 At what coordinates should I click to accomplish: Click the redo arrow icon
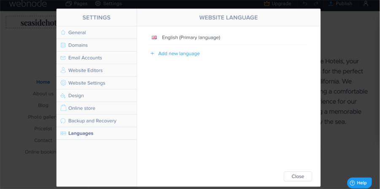[x=316, y=4]
